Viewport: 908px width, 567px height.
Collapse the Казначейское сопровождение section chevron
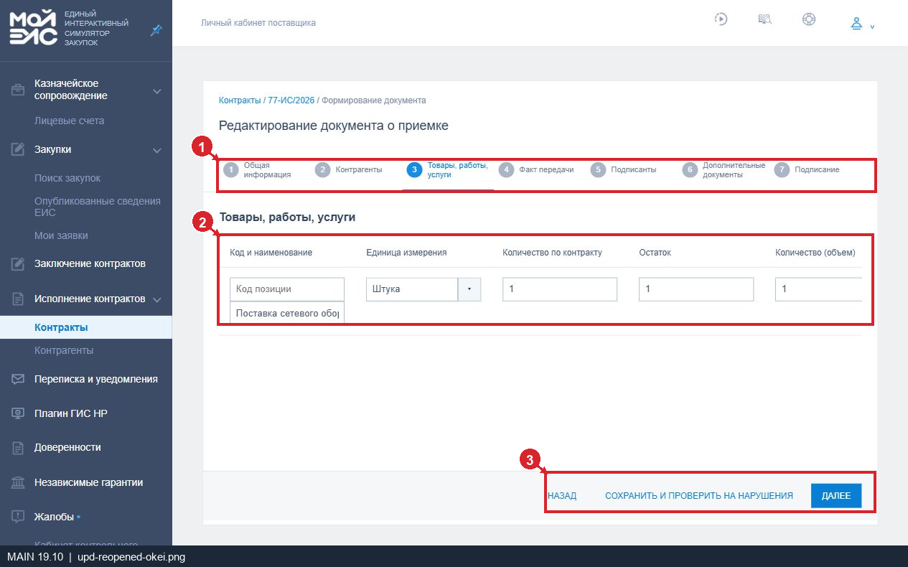(157, 91)
